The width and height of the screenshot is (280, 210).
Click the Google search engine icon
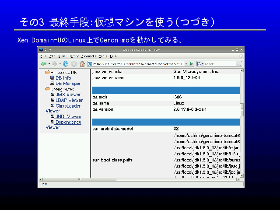[x=199, y=63]
